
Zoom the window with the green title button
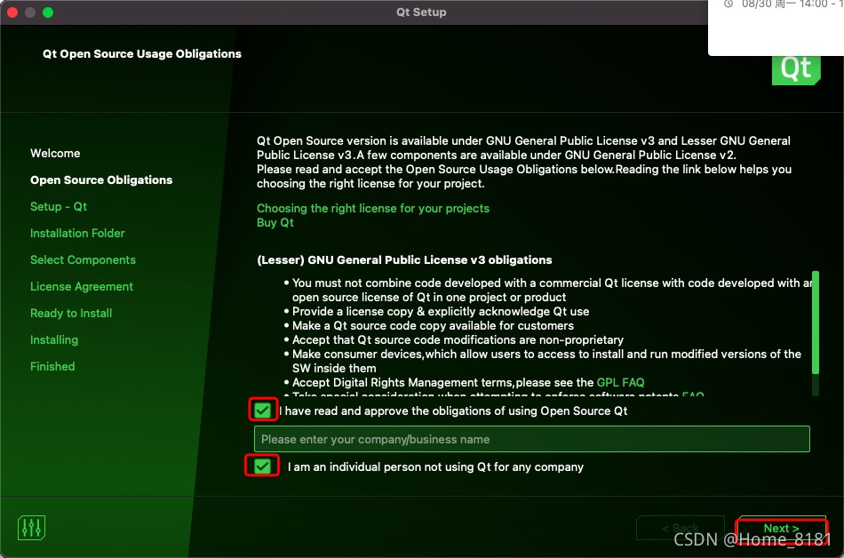point(48,12)
